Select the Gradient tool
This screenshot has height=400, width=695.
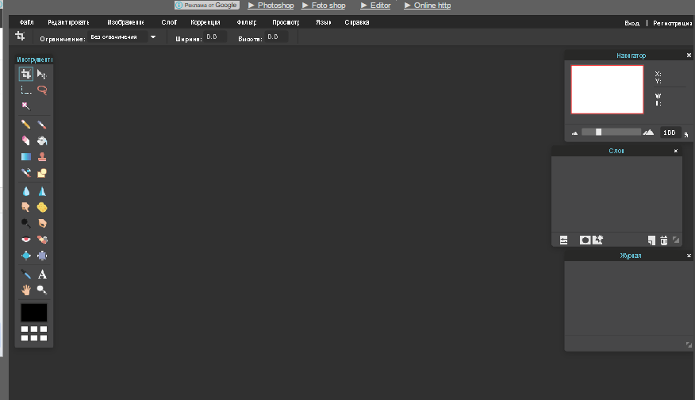click(26, 156)
